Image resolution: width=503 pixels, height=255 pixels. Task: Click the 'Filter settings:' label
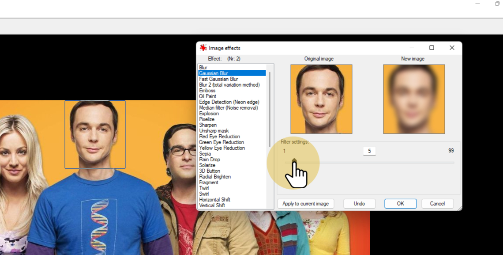click(295, 142)
